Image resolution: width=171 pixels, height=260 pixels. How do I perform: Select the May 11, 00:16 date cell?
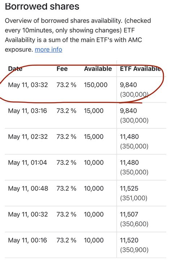[x=28, y=240]
